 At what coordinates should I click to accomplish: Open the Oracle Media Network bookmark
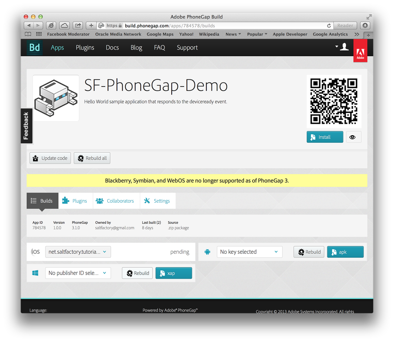point(118,34)
